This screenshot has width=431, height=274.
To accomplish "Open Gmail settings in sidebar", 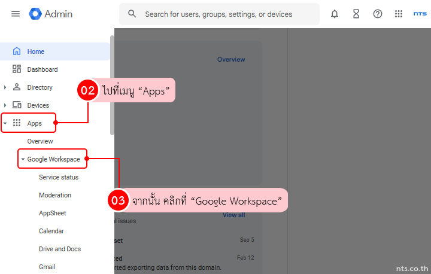I will 47,267.
